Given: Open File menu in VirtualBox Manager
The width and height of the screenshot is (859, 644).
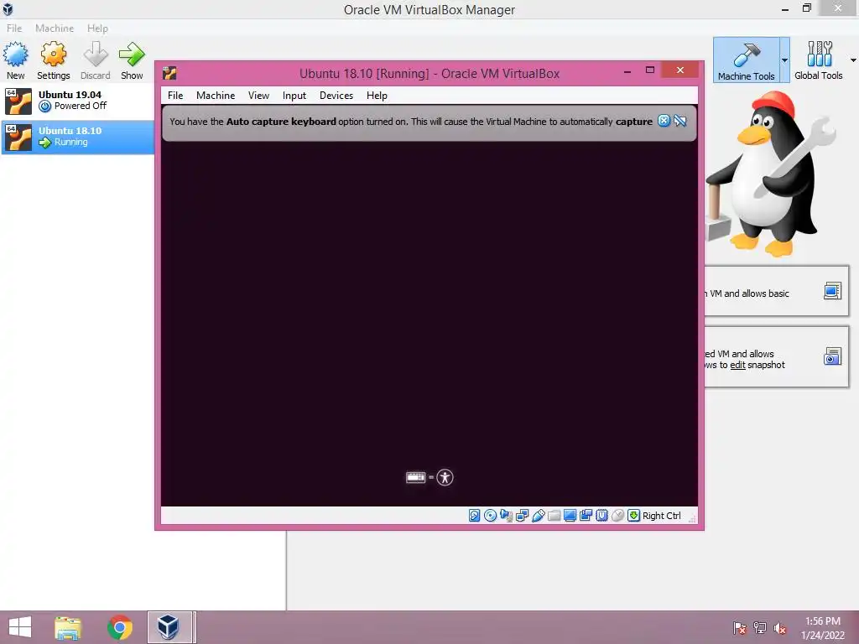Looking at the screenshot, I should click(x=14, y=28).
